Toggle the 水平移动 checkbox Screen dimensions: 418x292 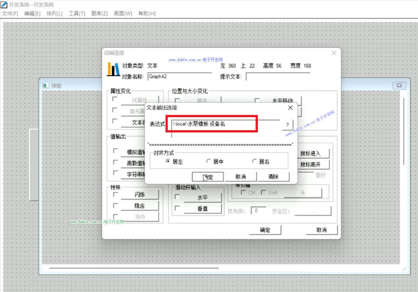point(257,100)
